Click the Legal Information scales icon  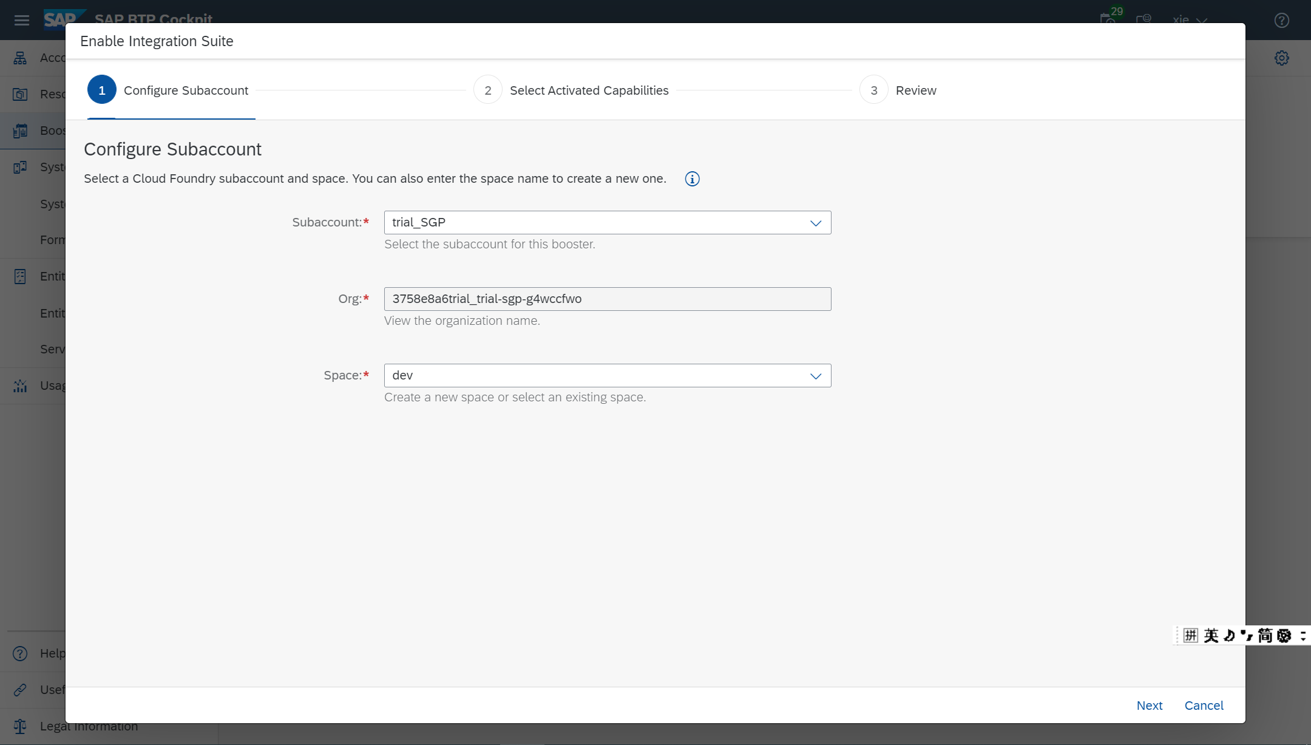click(20, 726)
